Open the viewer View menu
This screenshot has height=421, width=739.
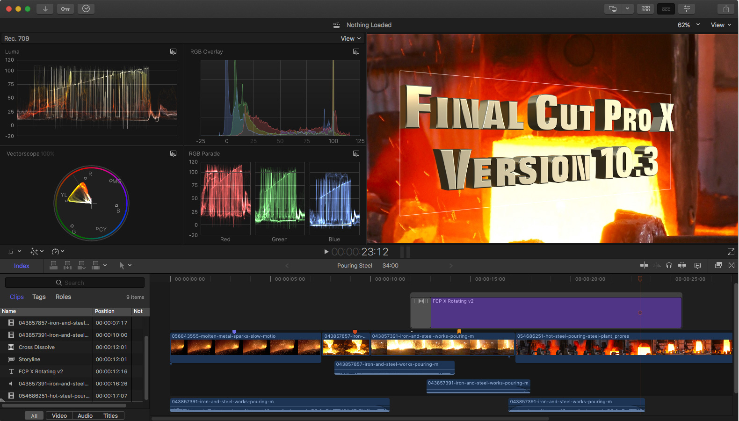point(721,25)
